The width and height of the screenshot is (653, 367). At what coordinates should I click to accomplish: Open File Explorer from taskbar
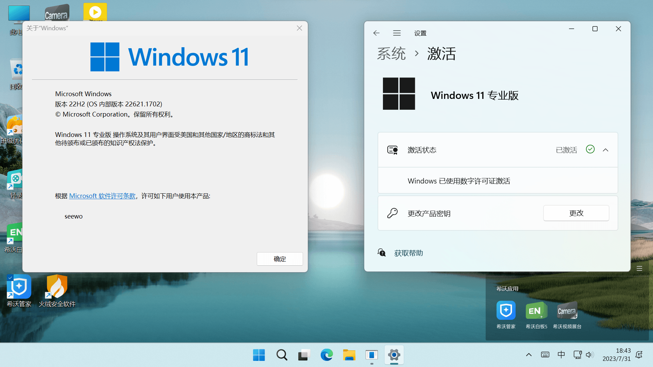pyautogui.click(x=349, y=355)
